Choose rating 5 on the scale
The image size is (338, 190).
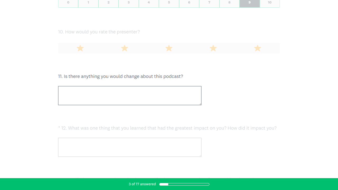click(169, 3)
